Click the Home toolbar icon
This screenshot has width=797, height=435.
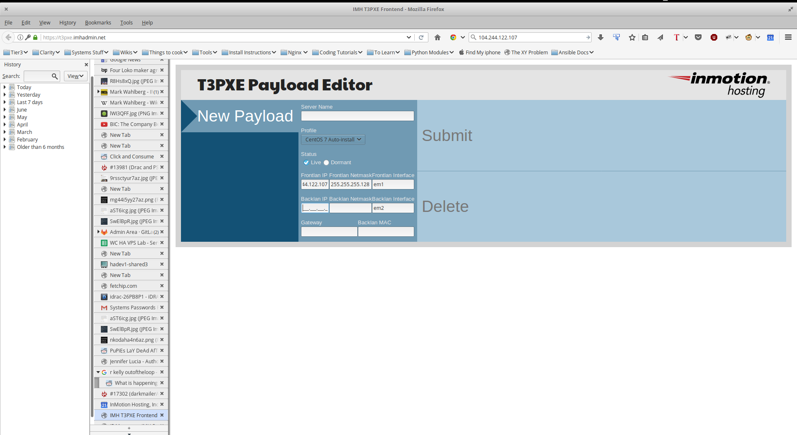[x=437, y=37]
